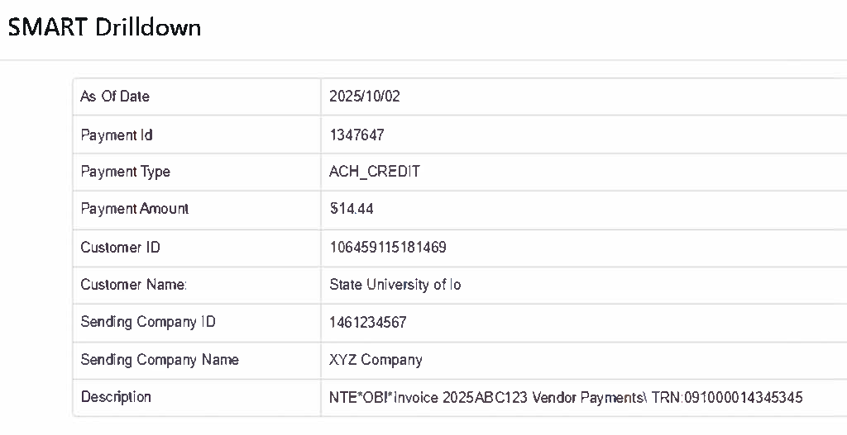Click the Description row label
This screenshot has width=847, height=435.
(116, 397)
